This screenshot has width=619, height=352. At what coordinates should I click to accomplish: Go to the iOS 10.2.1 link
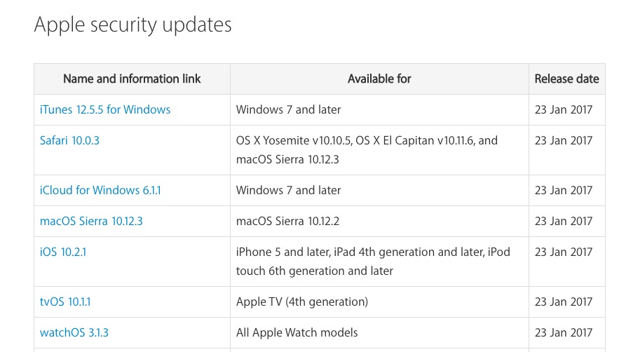coord(63,252)
